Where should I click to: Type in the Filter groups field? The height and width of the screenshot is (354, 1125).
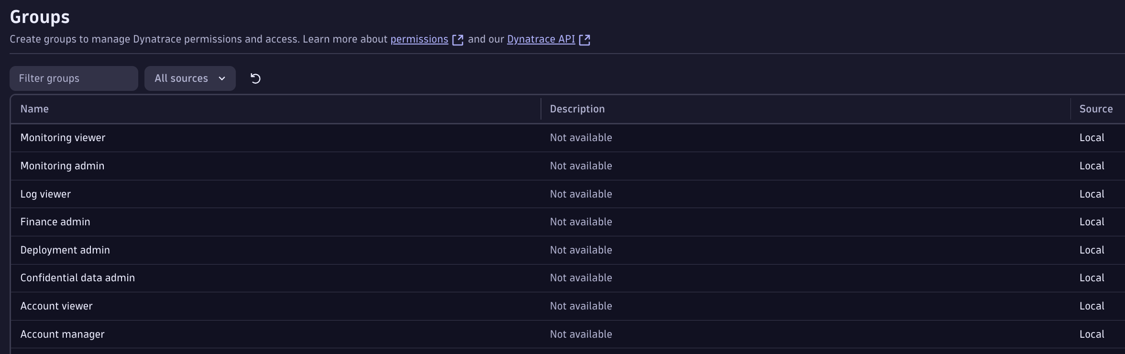[x=74, y=78]
